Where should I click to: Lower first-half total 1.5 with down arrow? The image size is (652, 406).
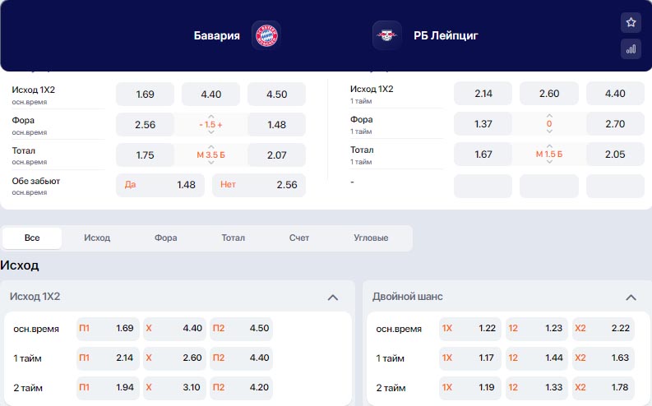549,161
